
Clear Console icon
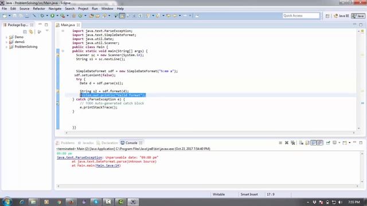click(301, 142)
